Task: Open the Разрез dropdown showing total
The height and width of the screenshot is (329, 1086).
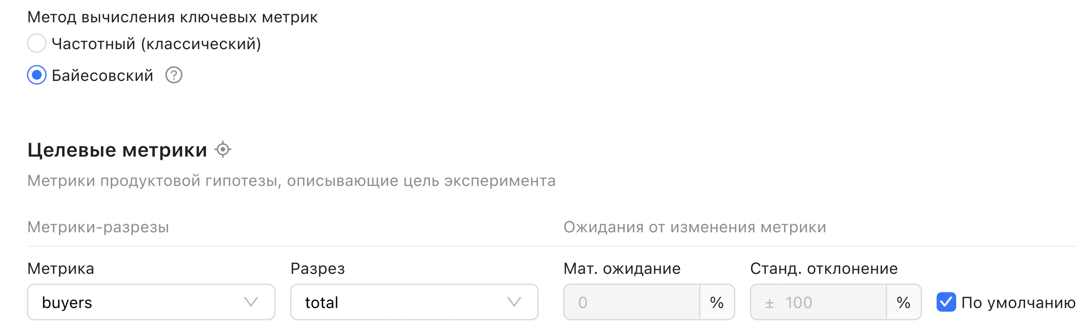Action: pyautogui.click(x=414, y=302)
